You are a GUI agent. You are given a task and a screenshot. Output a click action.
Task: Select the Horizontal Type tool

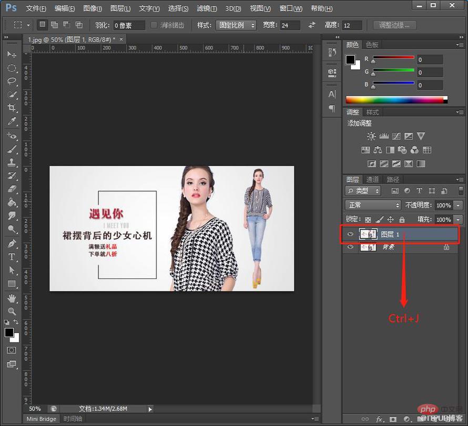(x=12, y=257)
